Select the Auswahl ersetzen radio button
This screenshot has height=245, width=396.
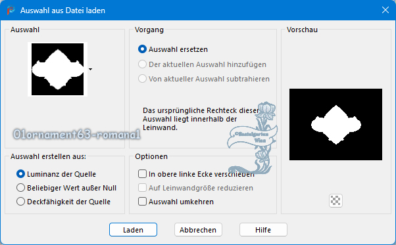tap(142, 49)
